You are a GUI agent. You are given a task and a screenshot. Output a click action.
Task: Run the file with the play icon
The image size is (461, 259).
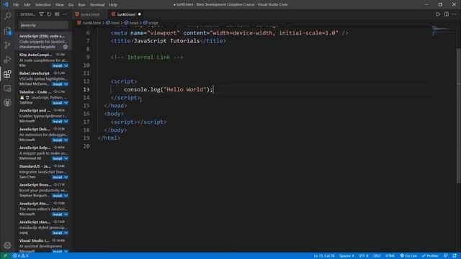pos(438,14)
